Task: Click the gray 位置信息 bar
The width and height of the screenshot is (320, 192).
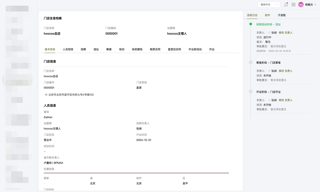Action: coord(136,173)
